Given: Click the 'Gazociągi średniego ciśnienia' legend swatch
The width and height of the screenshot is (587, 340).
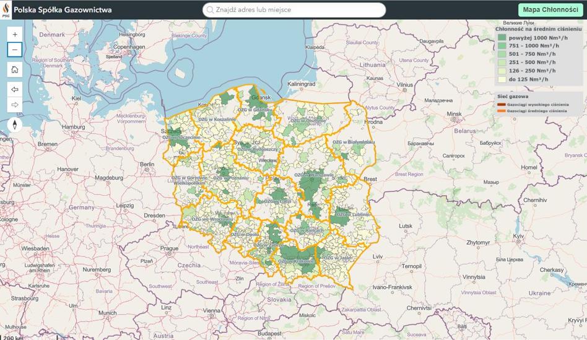Looking at the screenshot, I should pos(502,111).
